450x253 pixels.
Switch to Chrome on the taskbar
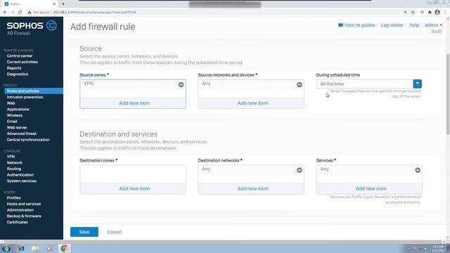[64, 248]
